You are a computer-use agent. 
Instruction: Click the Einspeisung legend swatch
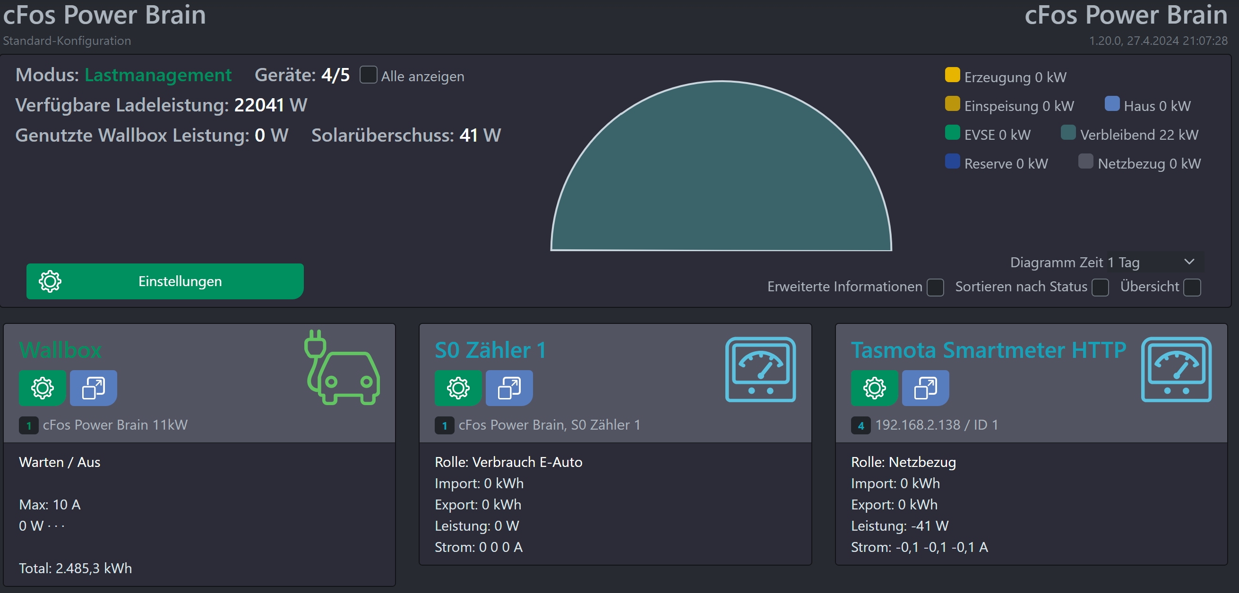[x=952, y=104]
